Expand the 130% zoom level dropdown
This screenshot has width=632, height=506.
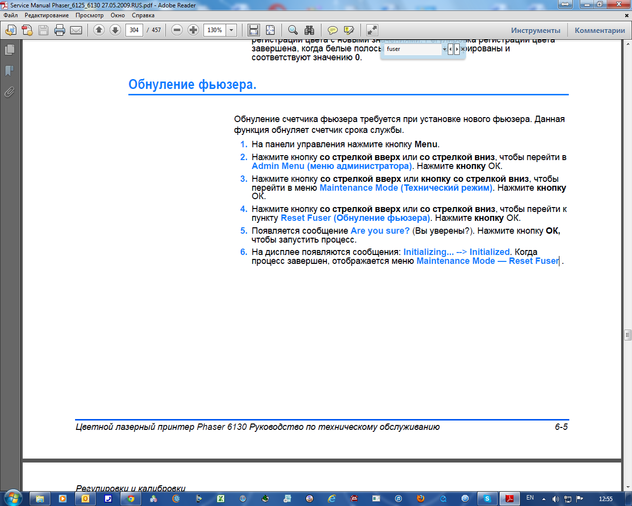[x=231, y=30]
